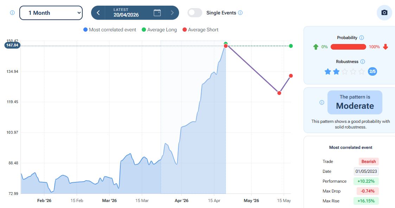The image size is (395, 208).
Task: Open the 1 Month period dropdown
Action: click(51, 13)
